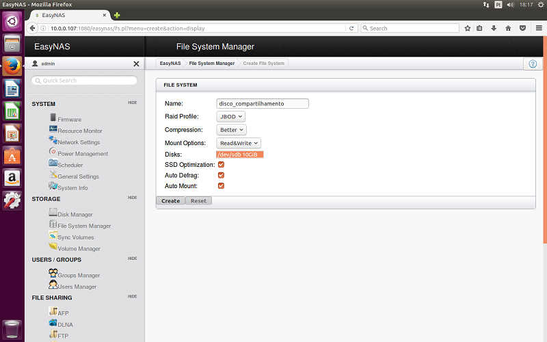Open LibreOffice Calc from the launcher
The width and height of the screenshot is (547, 342).
[x=12, y=111]
